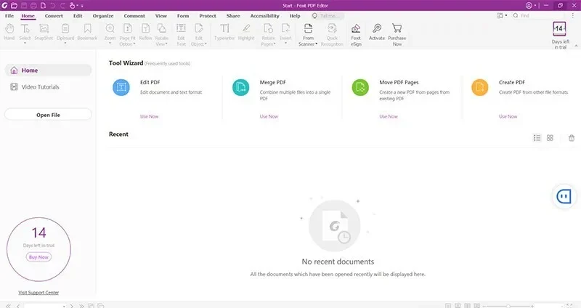The image size is (581, 308).
Task: Open the Rotate Pages dropdown
Action: tap(275, 44)
